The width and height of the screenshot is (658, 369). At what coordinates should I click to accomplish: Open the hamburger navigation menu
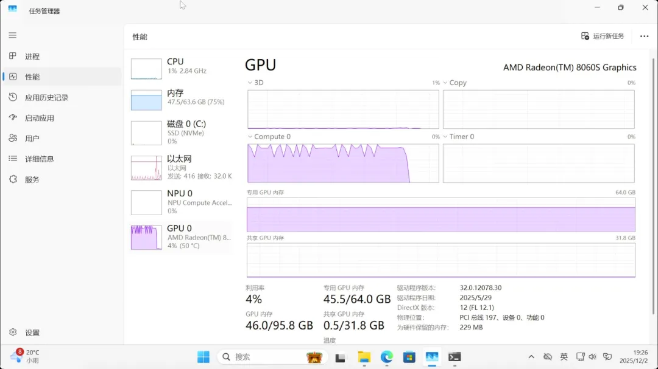coord(12,35)
